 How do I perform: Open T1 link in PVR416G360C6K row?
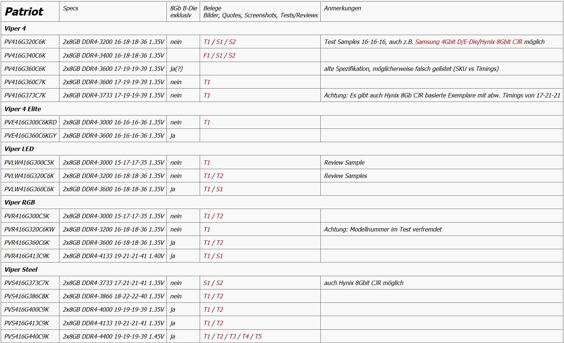point(207,243)
